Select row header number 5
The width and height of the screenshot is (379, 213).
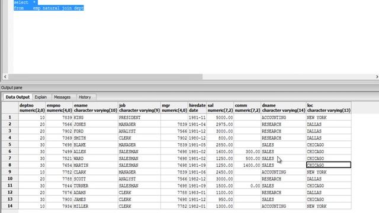(x=10, y=144)
